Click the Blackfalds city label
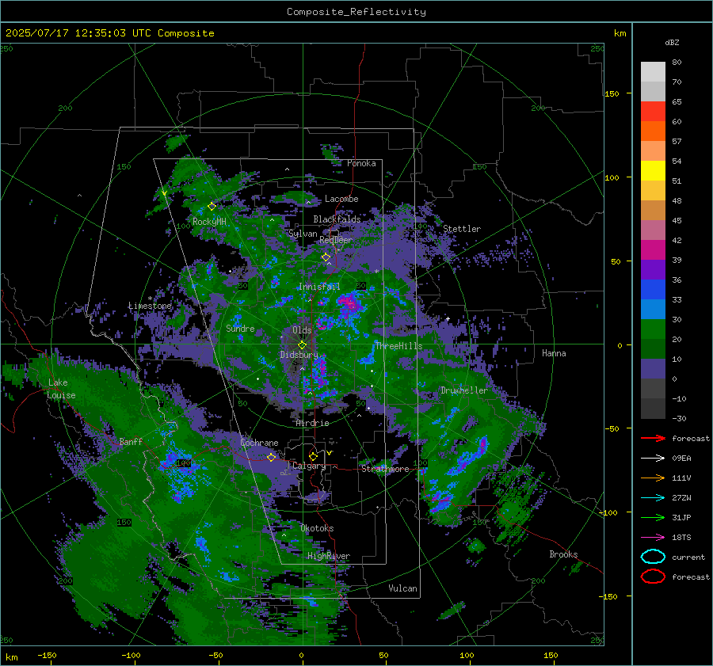Screen dimensions: 713x666 point(337,219)
